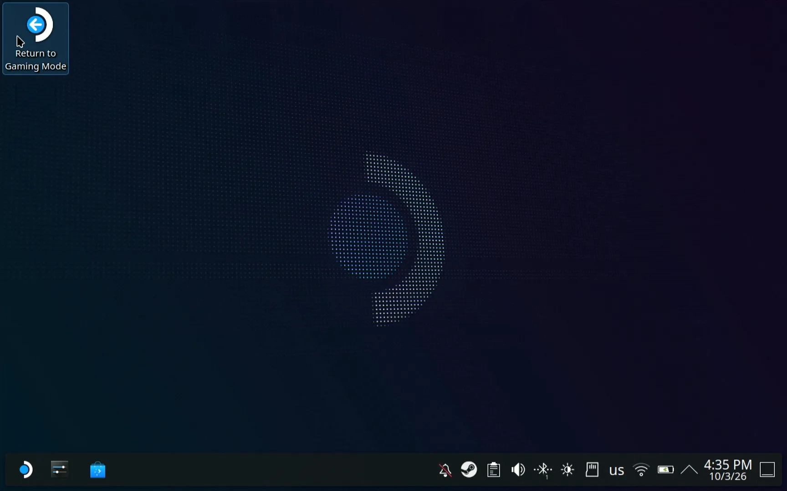The height and width of the screenshot is (491, 787).
Task: Open the Discover software store
Action: coord(97,470)
